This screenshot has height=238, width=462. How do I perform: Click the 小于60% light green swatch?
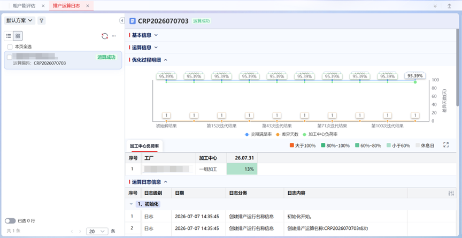point(389,145)
